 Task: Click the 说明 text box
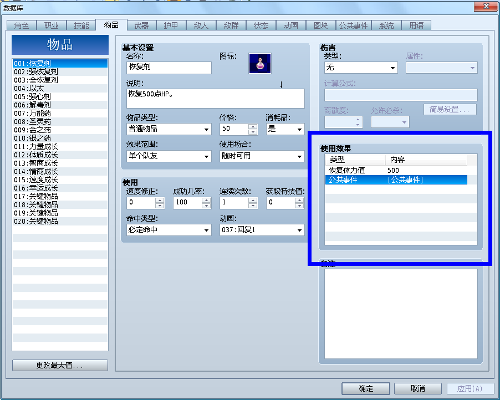tap(215, 99)
